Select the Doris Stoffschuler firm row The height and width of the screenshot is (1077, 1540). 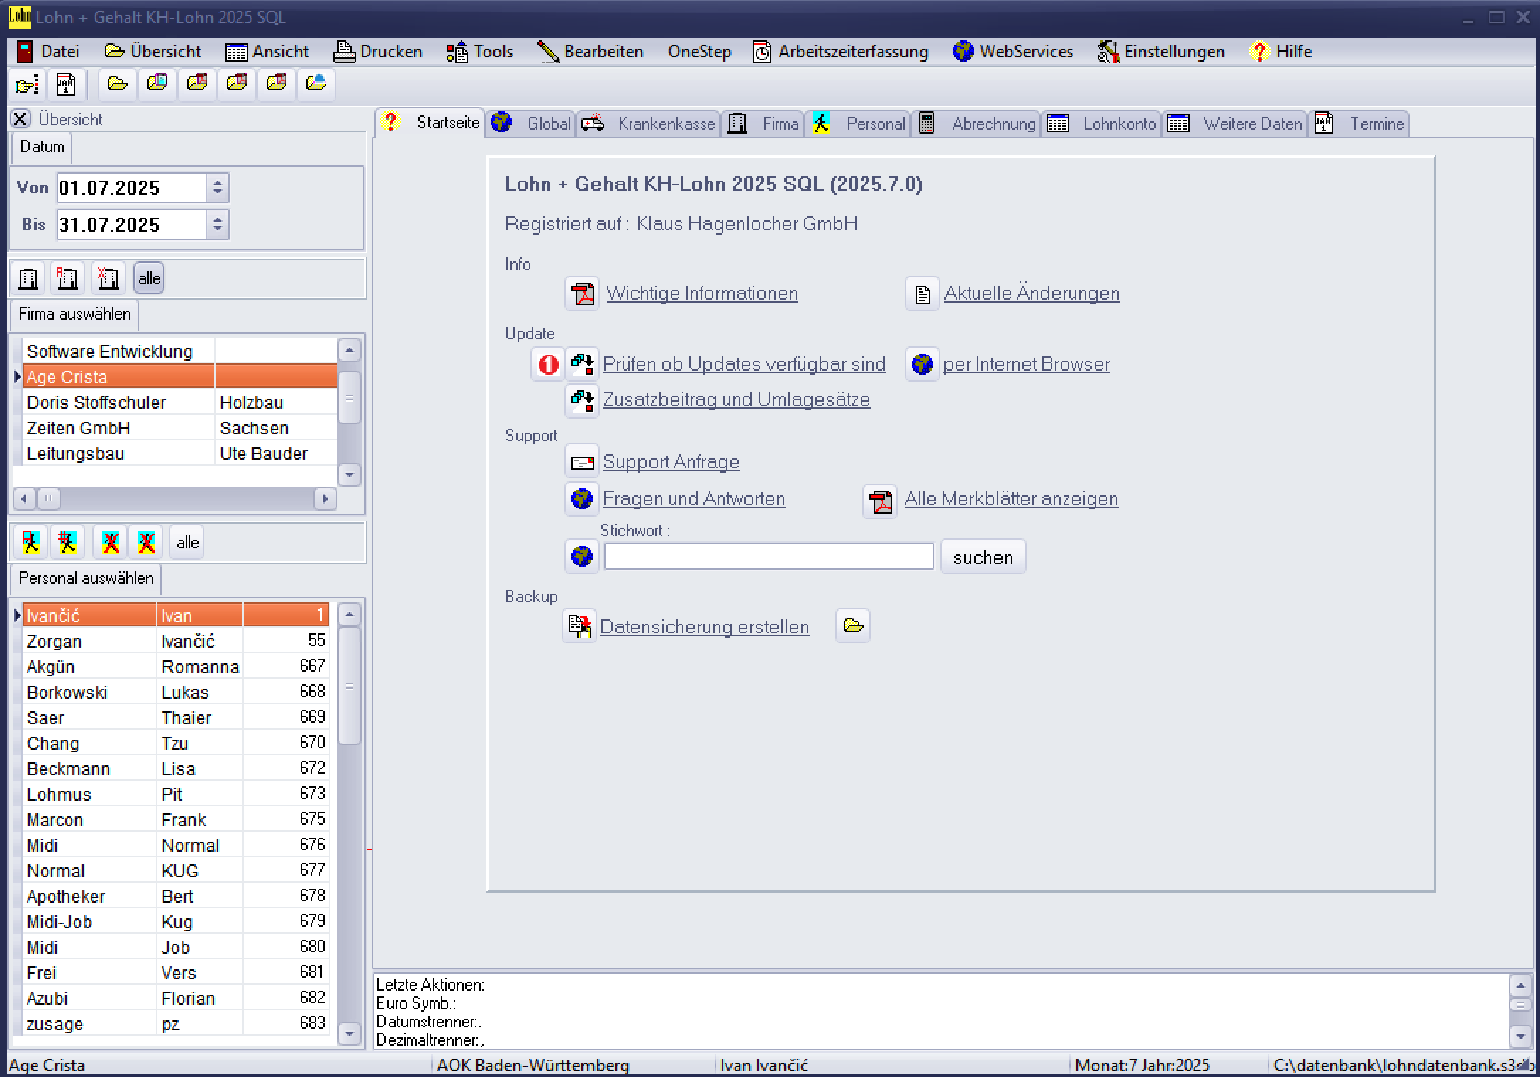pyautogui.click(x=182, y=403)
